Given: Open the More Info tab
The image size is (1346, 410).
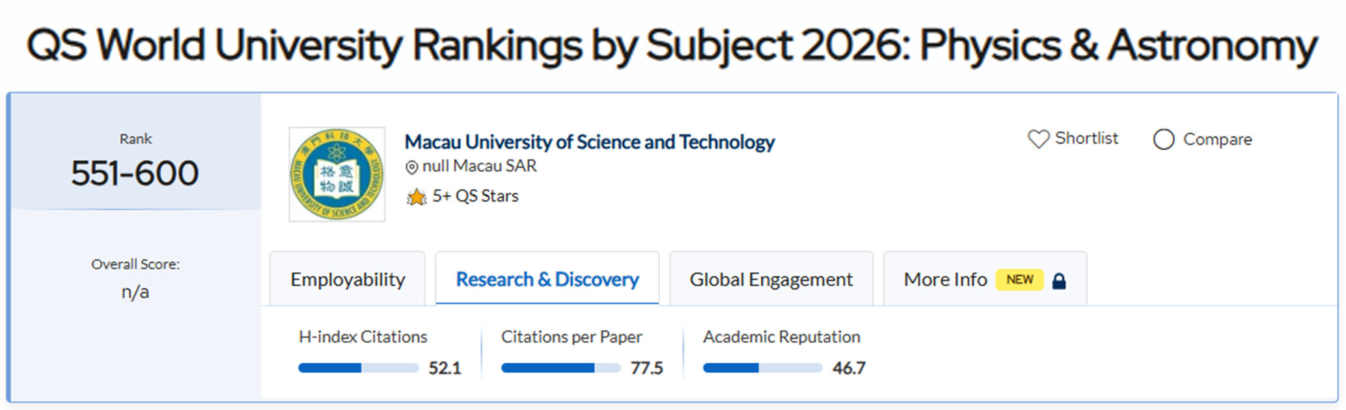Looking at the screenshot, I should click(x=945, y=279).
